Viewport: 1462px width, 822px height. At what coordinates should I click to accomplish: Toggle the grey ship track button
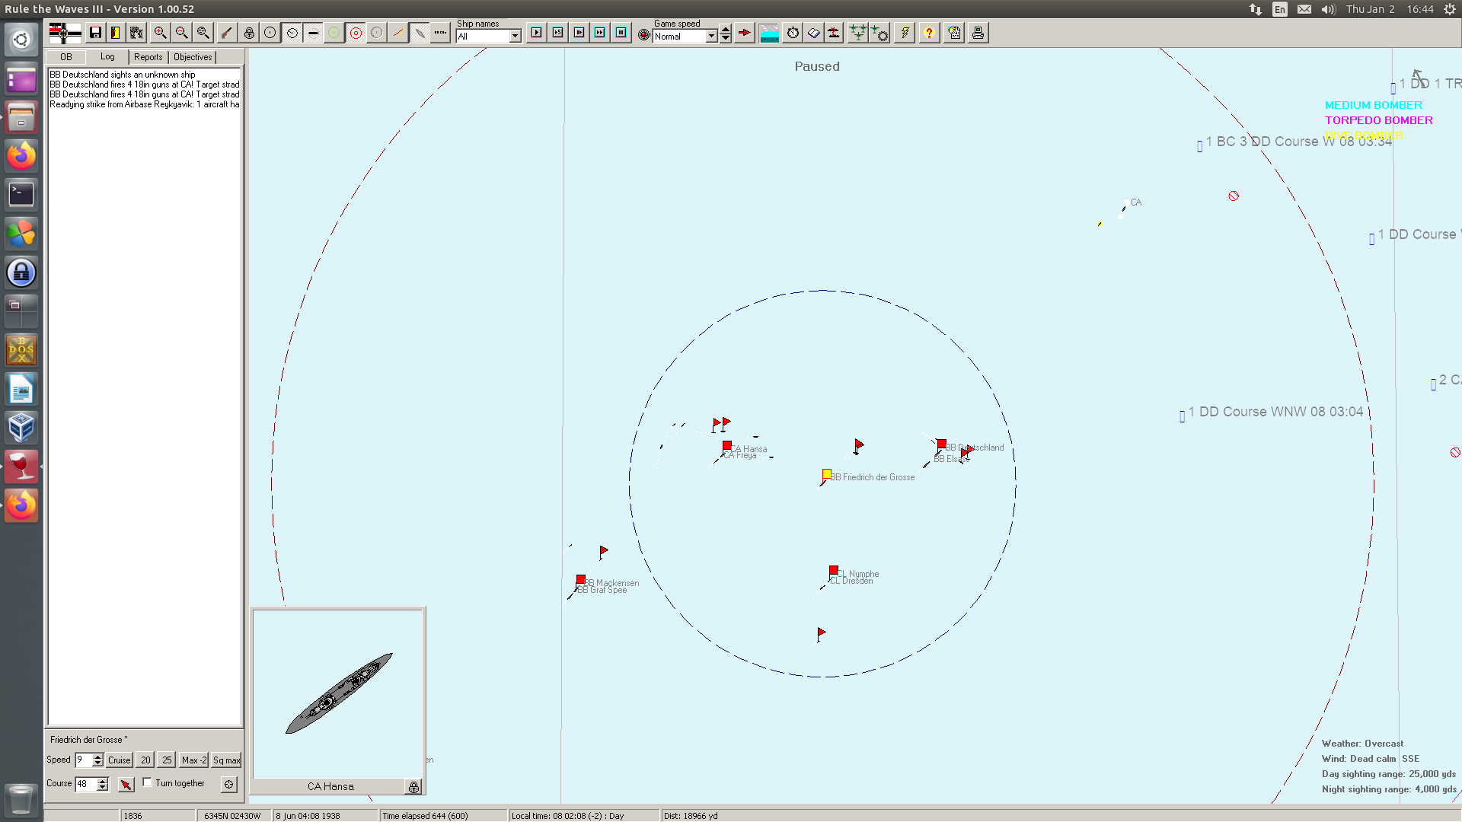coord(420,33)
